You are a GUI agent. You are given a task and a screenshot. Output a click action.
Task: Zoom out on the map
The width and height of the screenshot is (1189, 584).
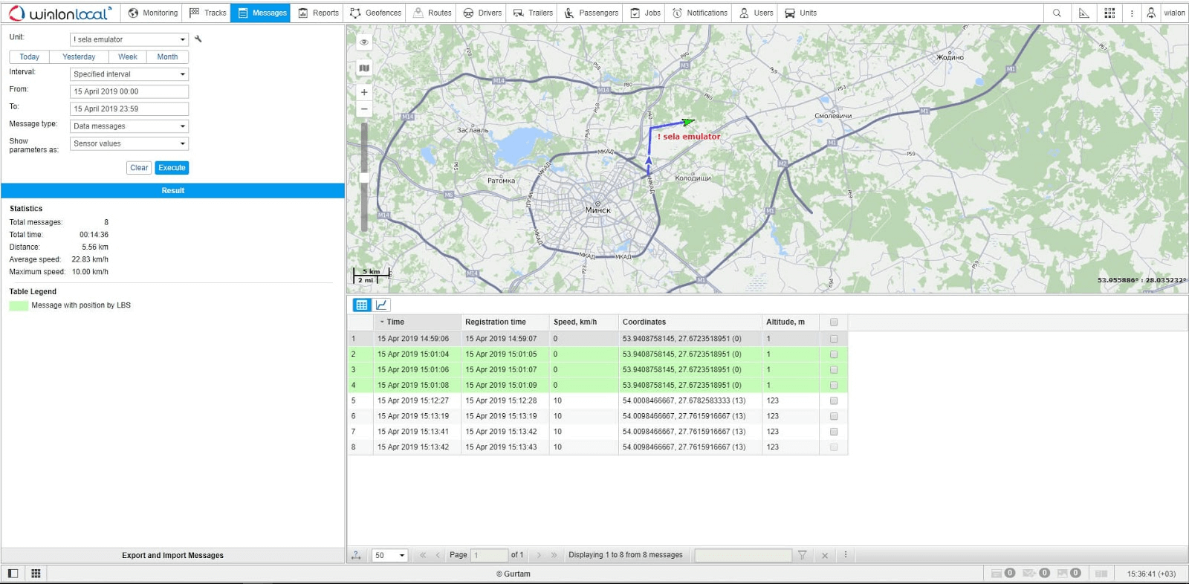pyautogui.click(x=364, y=109)
